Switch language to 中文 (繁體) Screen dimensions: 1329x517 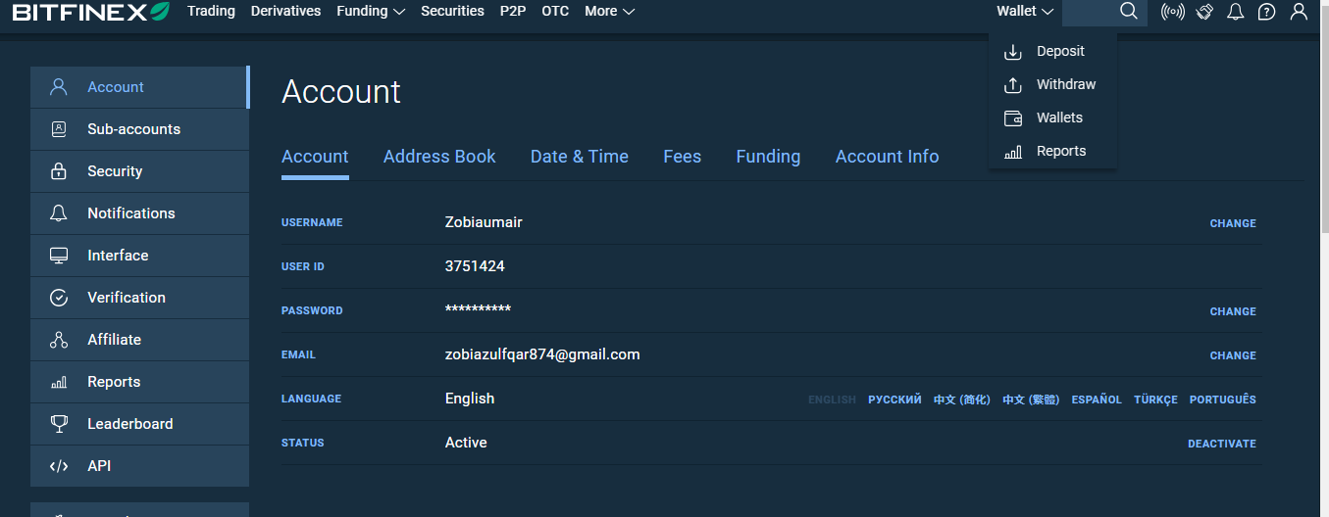tap(1031, 399)
